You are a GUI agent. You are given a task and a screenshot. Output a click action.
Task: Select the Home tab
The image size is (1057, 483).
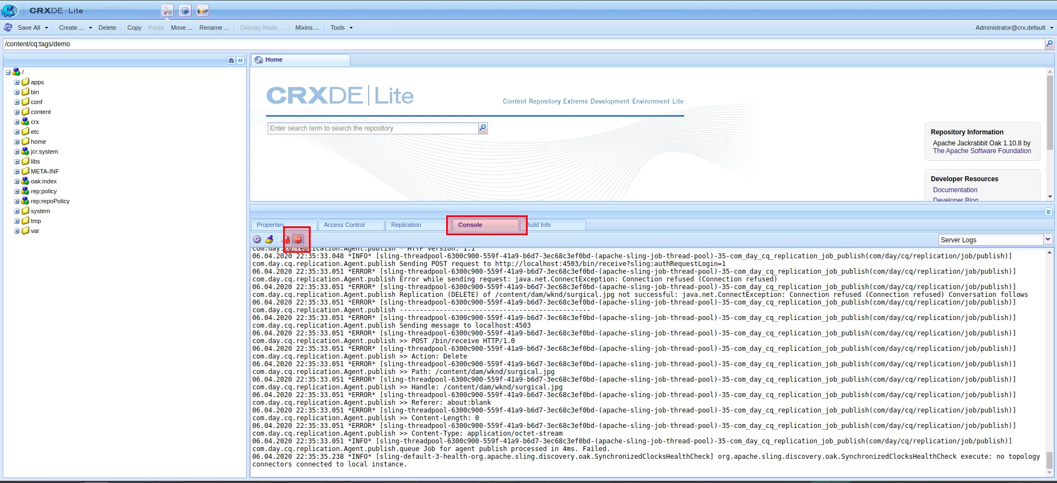tap(300, 59)
